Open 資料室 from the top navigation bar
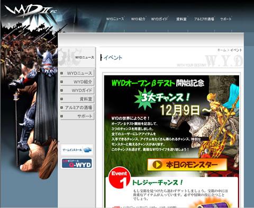The image size is (254, 208). click(x=182, y=19)
